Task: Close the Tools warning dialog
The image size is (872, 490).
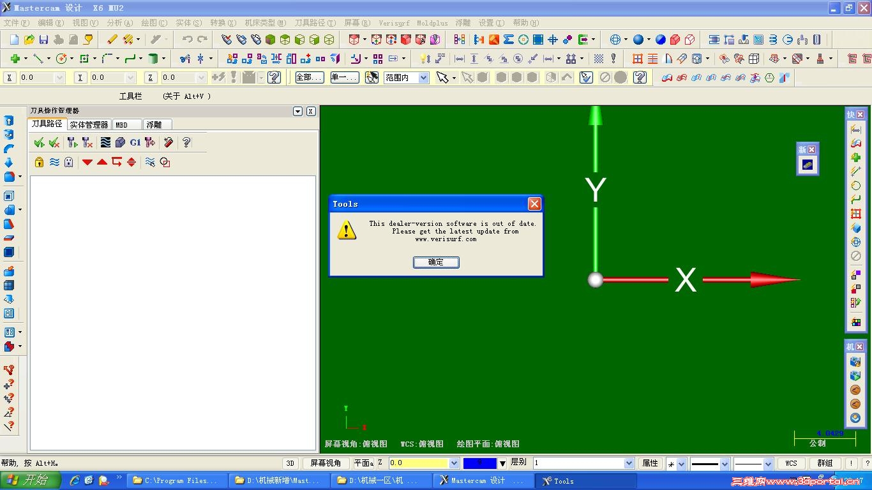Action: pyautogui.click(x=534, y=204)
